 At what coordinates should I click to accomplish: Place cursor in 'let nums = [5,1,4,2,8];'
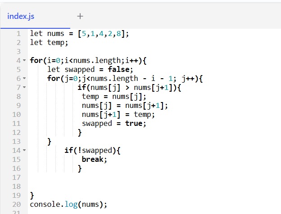[79, 34]
